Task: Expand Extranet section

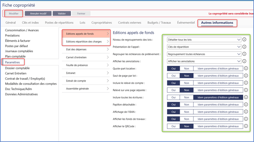Action: coord(86,73)
